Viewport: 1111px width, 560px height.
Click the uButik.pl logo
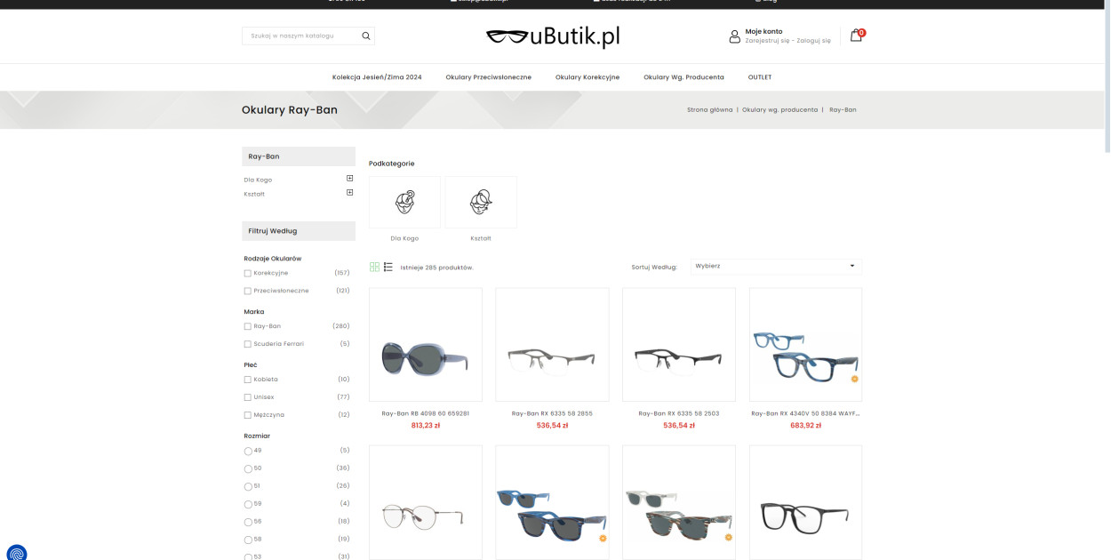tap(553, 36)
